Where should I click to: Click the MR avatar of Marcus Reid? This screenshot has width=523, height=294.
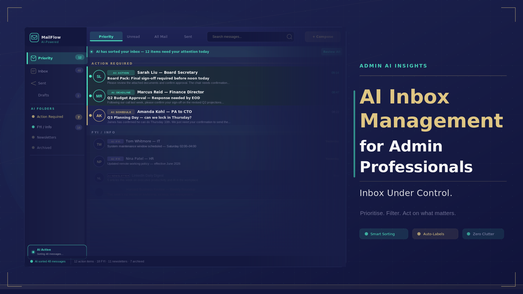tap(99, 96)
